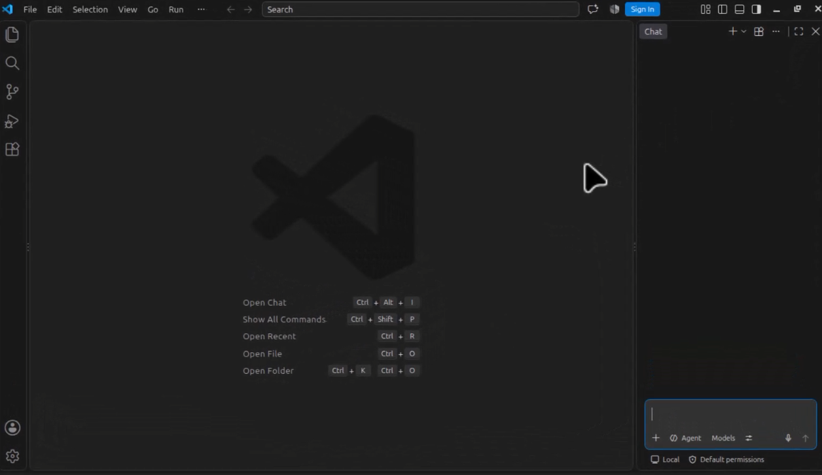Click the chat message input box

(x=730, y=415)
